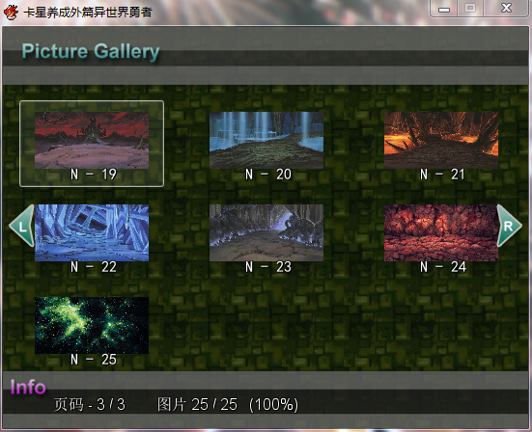Select the N - 19 red castle thumbnail

92,140
